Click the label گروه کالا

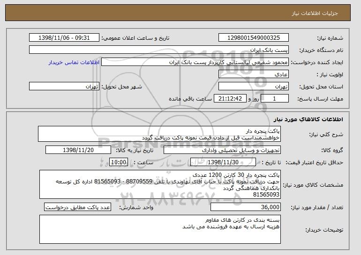tap(332, 151)
